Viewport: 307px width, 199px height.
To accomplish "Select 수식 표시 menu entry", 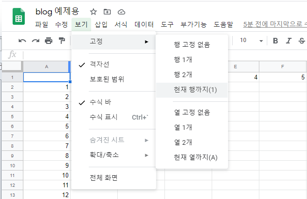I will (114, 117).
